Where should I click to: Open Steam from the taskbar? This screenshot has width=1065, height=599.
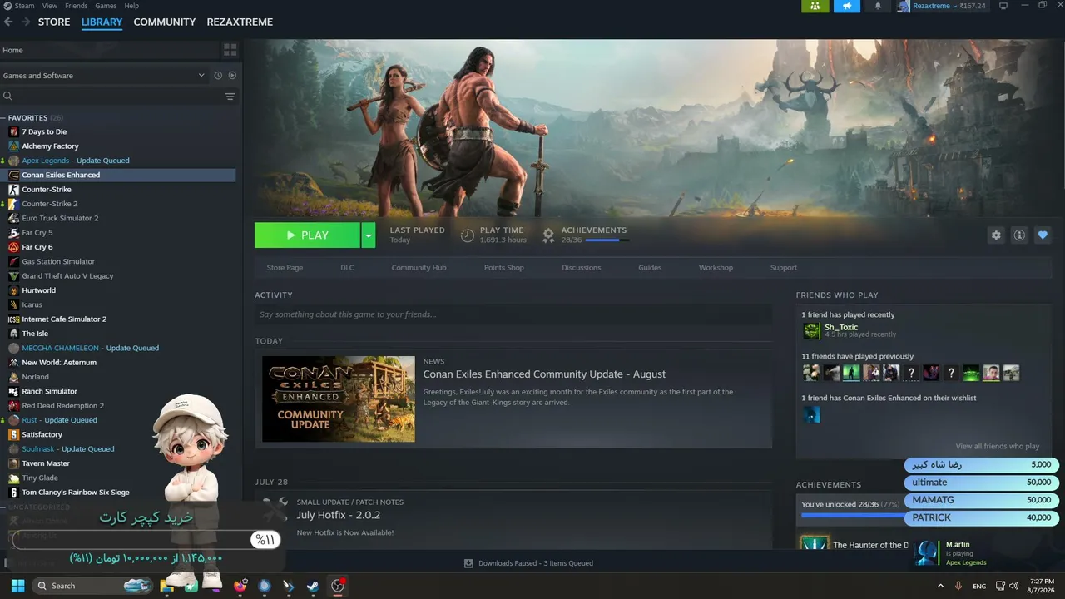tap(312, 586)
